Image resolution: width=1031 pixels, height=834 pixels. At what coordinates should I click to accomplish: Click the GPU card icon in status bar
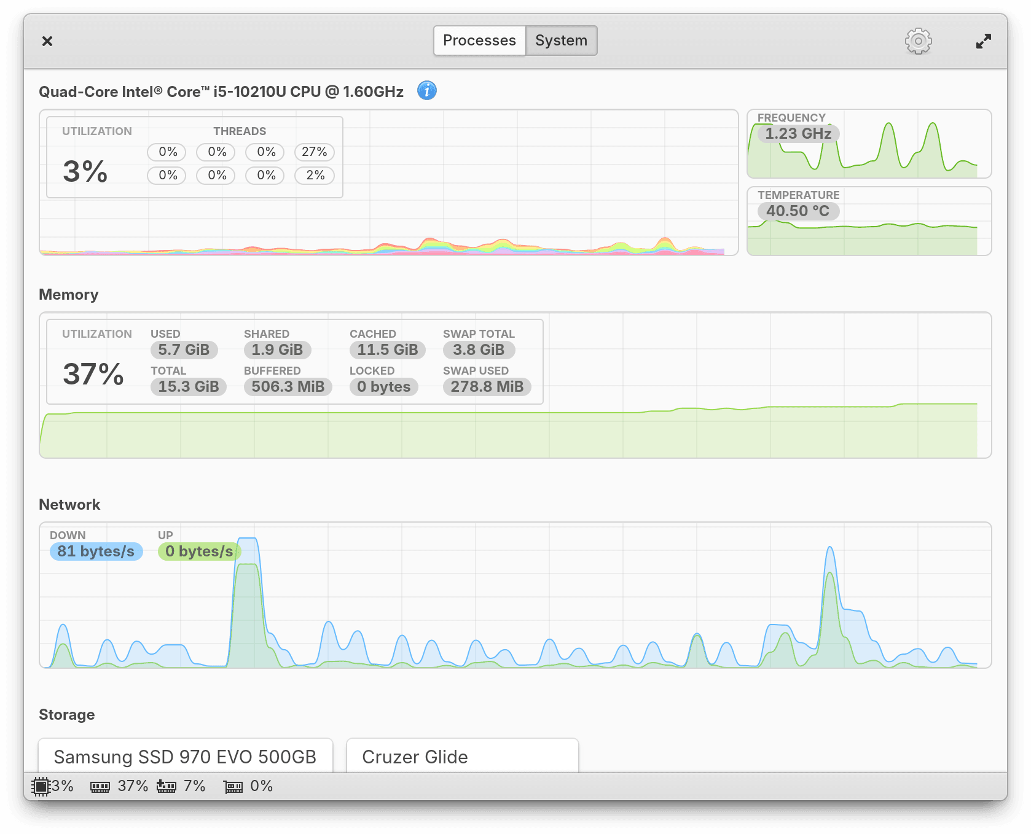pos(233,787)
